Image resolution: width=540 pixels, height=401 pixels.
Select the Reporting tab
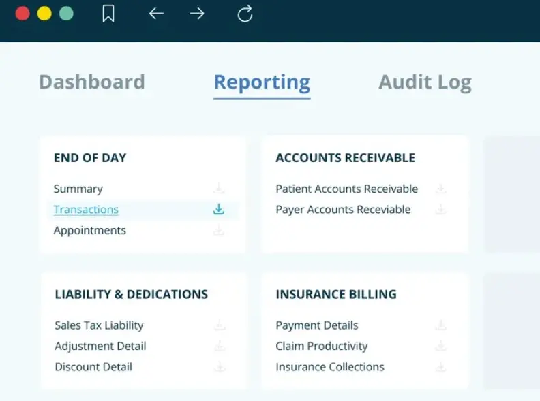pos(262,84)
